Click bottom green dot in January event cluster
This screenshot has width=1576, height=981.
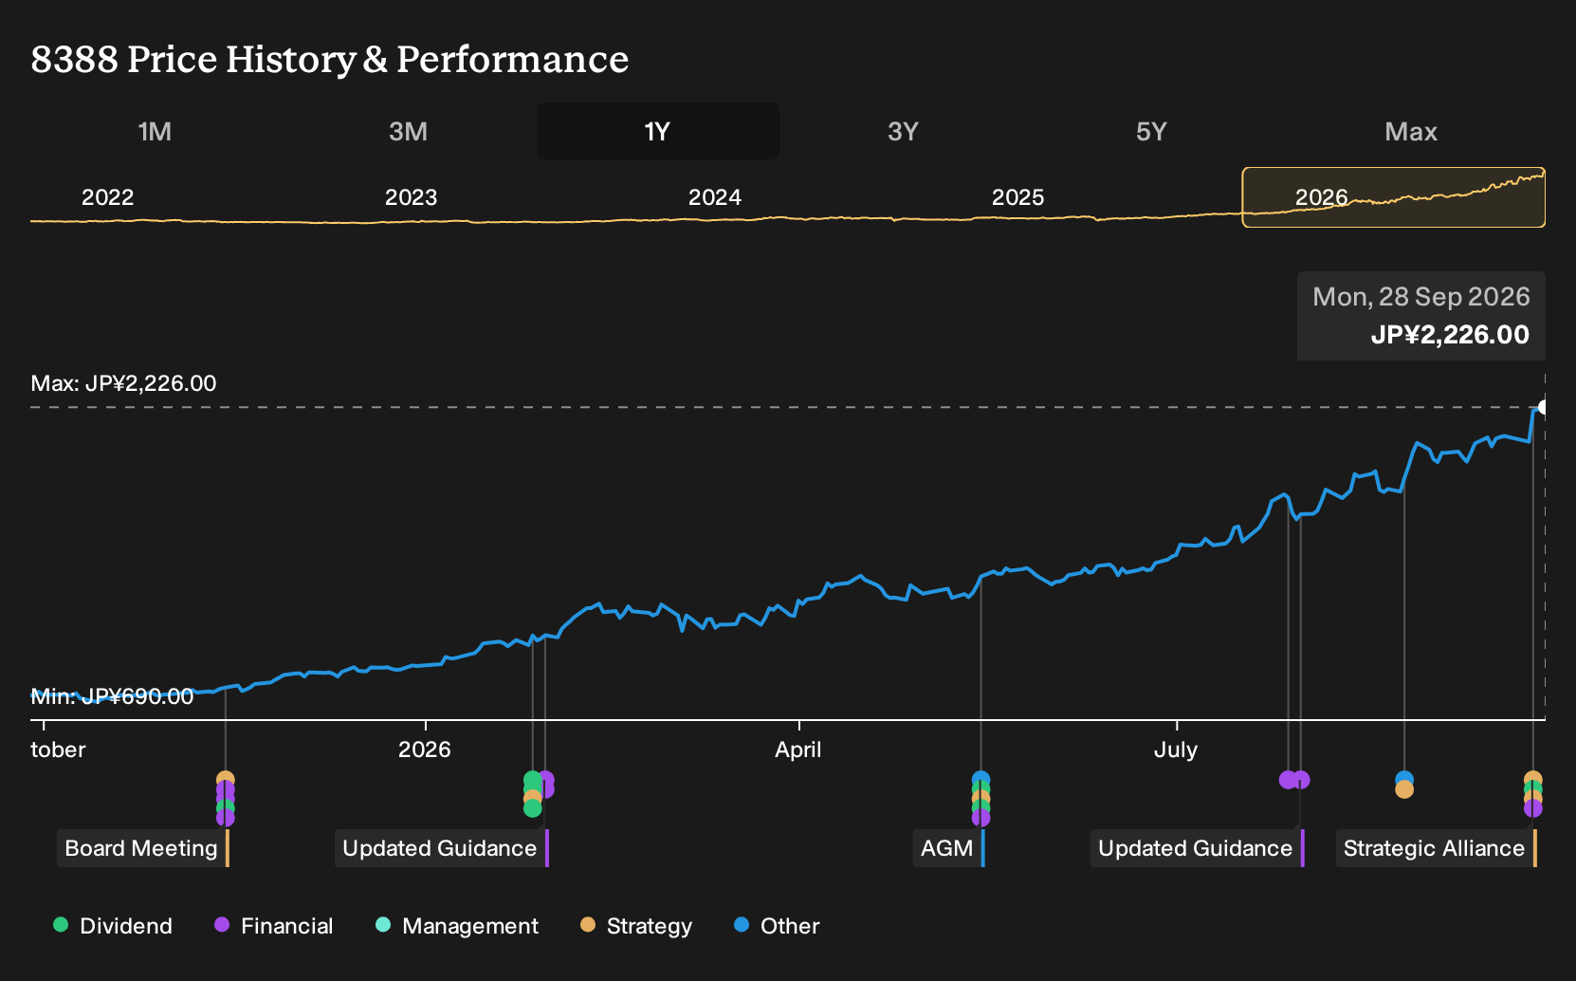[533, 808]
